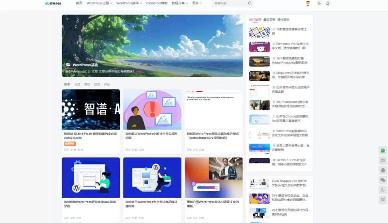Open ranked item 4 Midjourney艺术创作提示词
The image size is (388, 223).
291,75
